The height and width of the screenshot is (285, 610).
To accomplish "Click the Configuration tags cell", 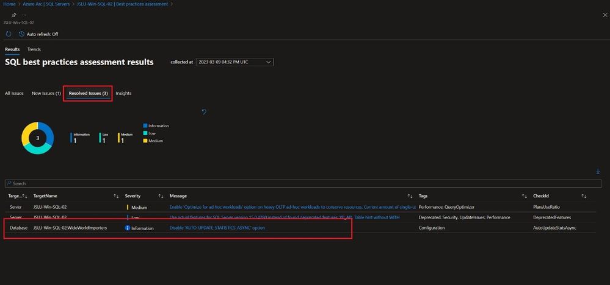I will 432,228.
